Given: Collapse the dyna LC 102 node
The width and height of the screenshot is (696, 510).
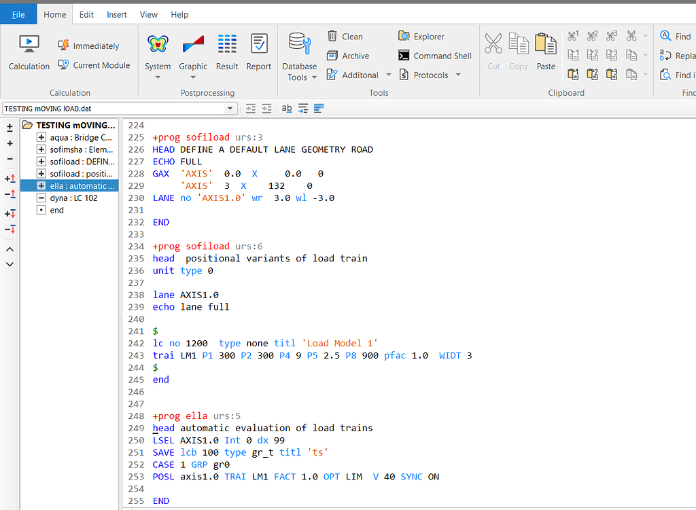Looking at the screenshot, I should tap(41, 198).
